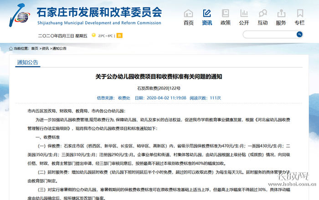Open the 专栏 menu label
Screen dimensions: 319x200
tap(300, 23)
